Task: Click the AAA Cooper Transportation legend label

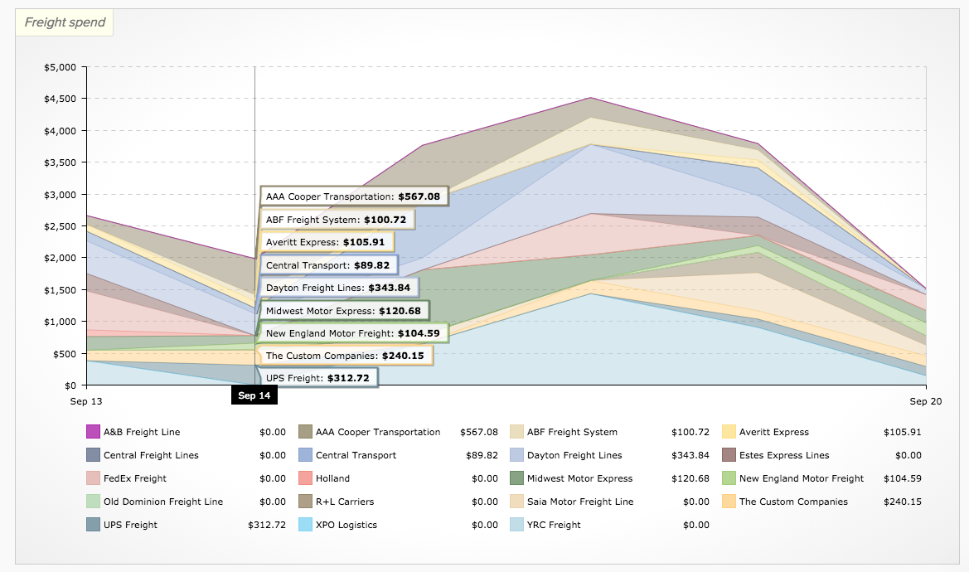Action: click(378, 433)
